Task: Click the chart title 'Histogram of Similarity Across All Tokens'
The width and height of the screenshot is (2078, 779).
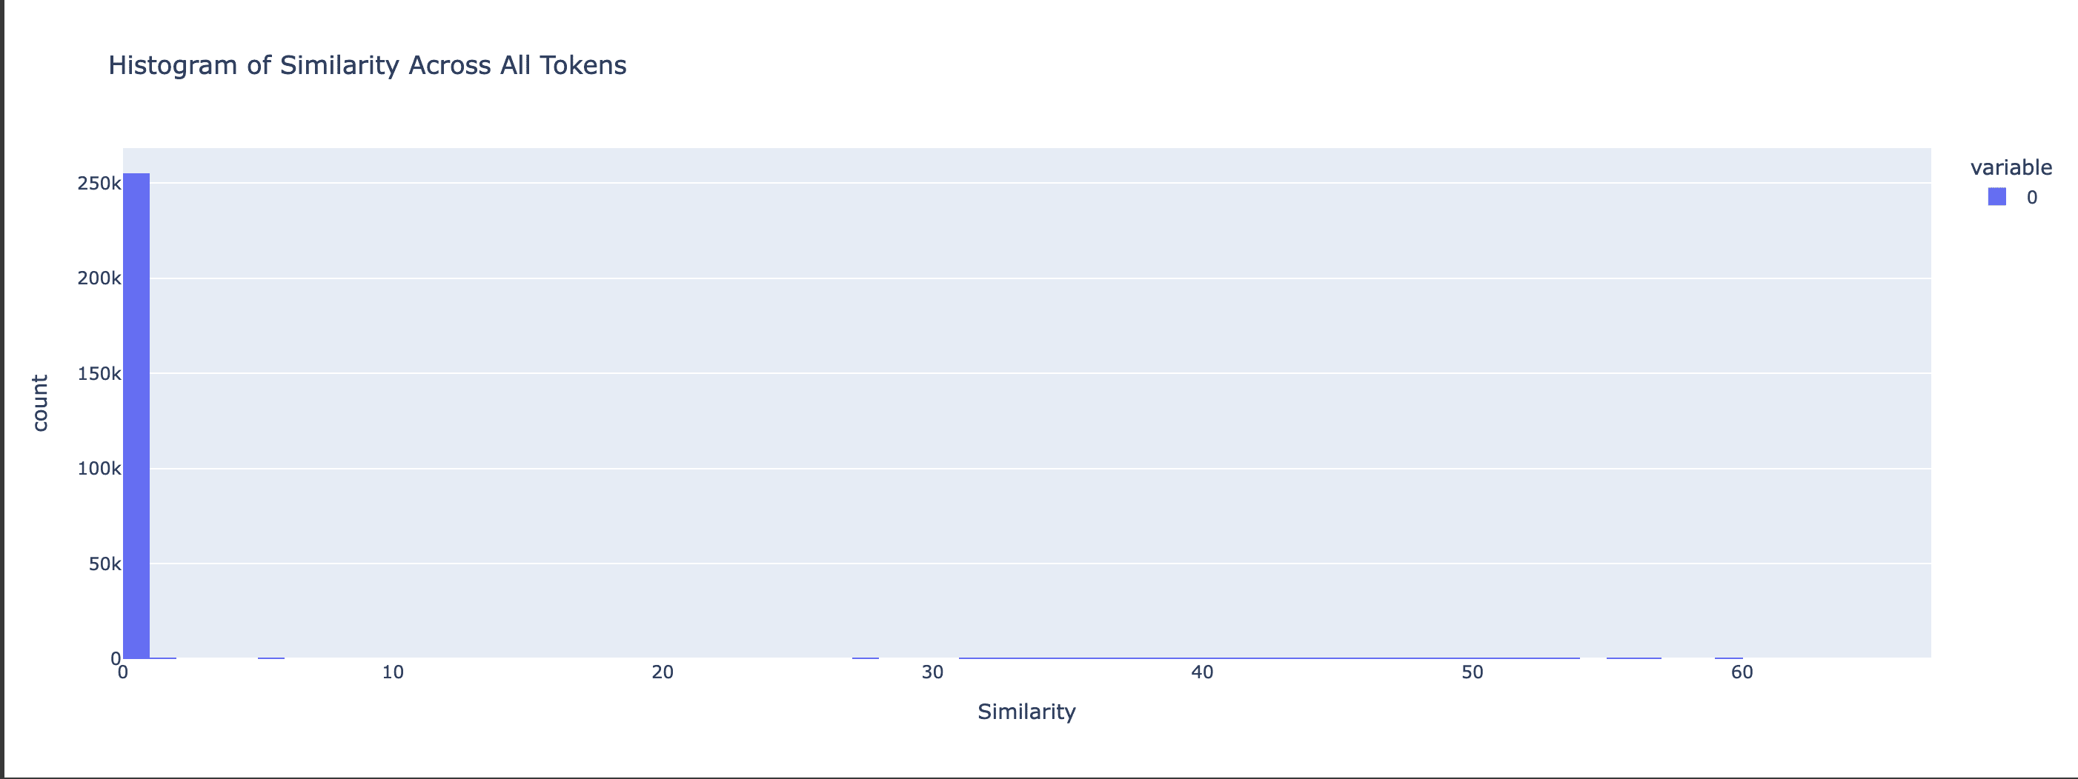Action: coord(367,65)
